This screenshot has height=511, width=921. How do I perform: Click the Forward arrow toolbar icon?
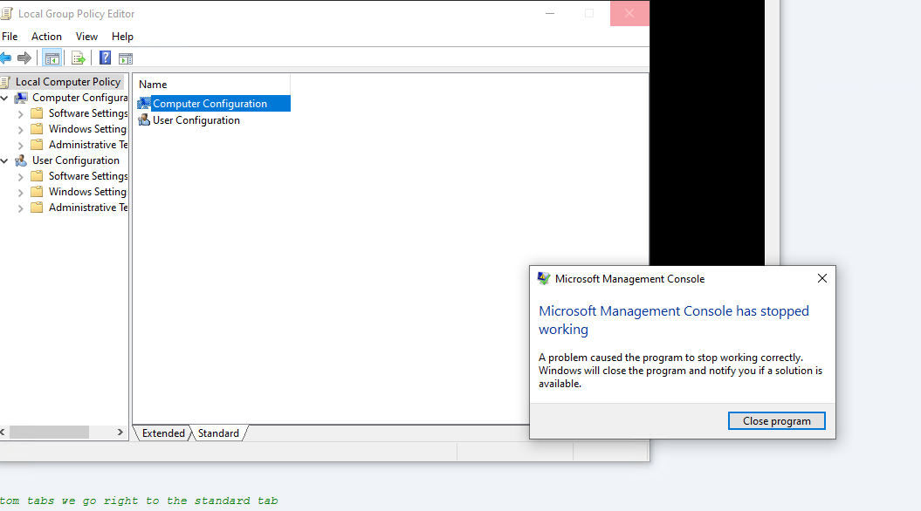24,58
